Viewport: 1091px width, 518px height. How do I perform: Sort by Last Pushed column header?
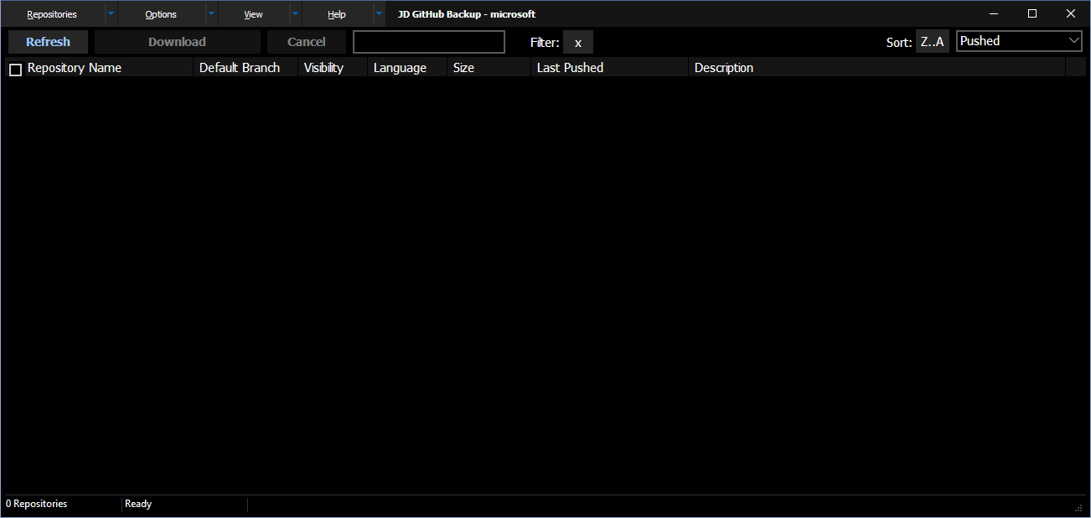point(609,68)
